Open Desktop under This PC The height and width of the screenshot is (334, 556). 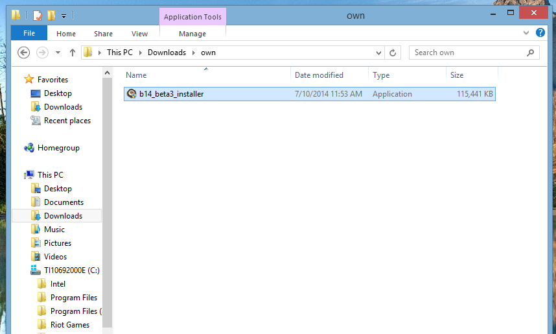pos(58,189)
